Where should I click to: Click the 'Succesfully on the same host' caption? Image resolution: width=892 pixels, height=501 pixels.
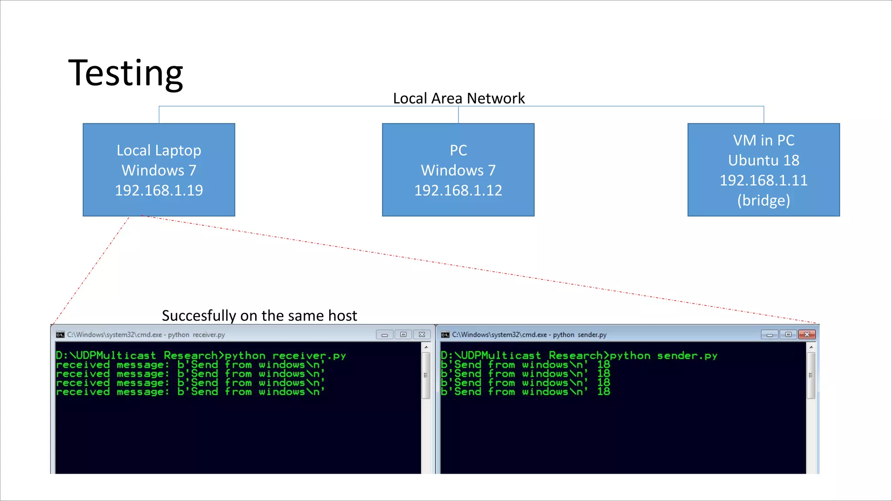(259, 315)
